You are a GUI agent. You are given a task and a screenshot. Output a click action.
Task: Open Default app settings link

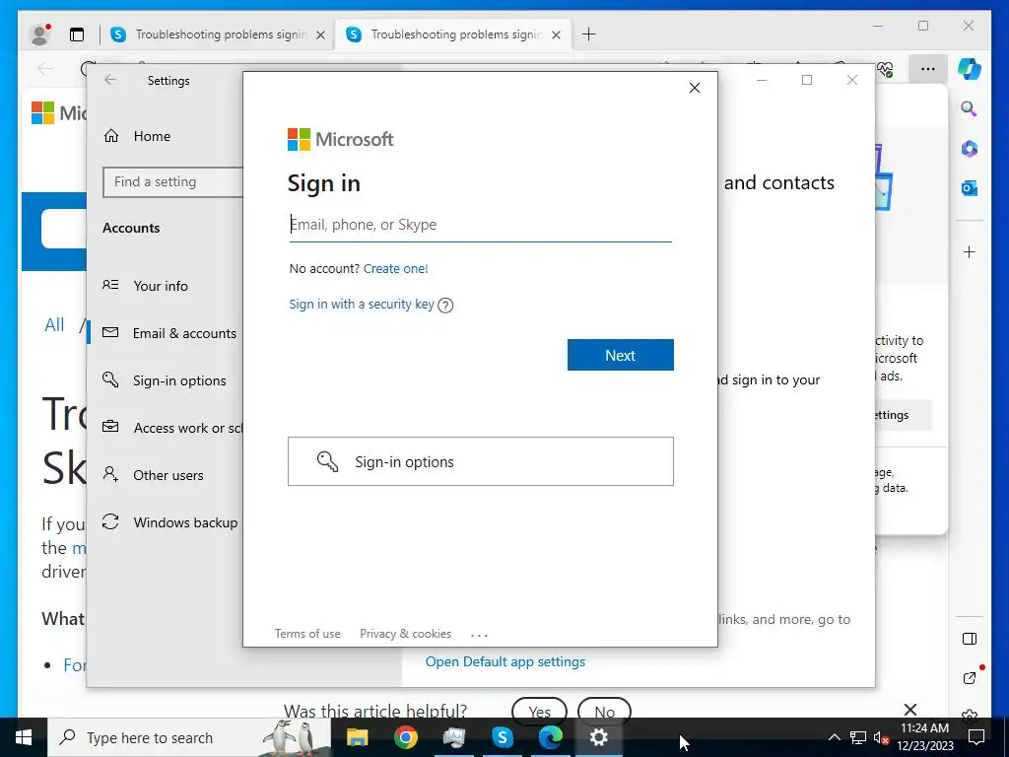[x=505, y=661]
